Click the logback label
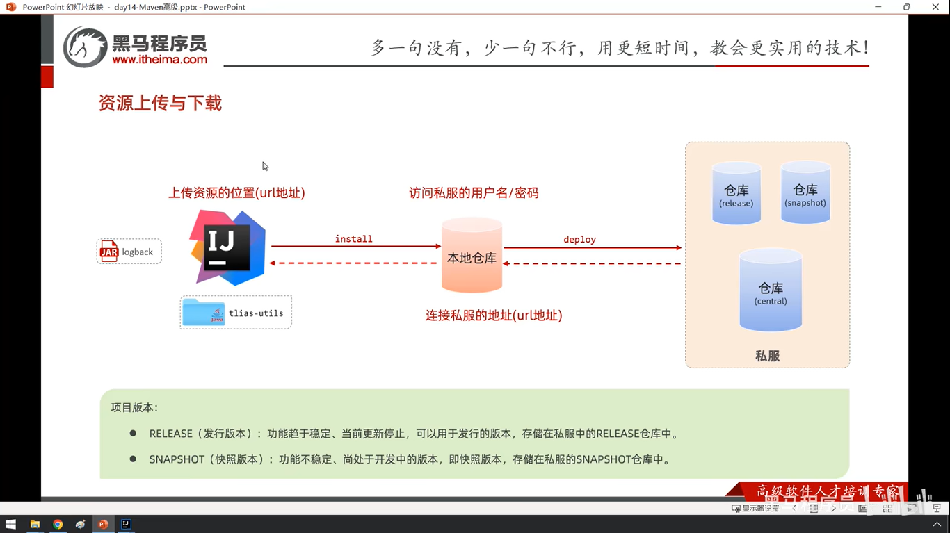Image resolution: width=950 pixels, height=533 pixels. coord(137,252)
